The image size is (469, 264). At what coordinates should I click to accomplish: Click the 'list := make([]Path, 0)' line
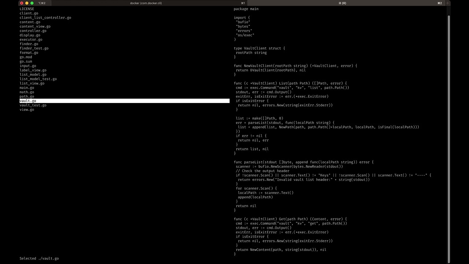pyautogui.click(x=259, y=118)
